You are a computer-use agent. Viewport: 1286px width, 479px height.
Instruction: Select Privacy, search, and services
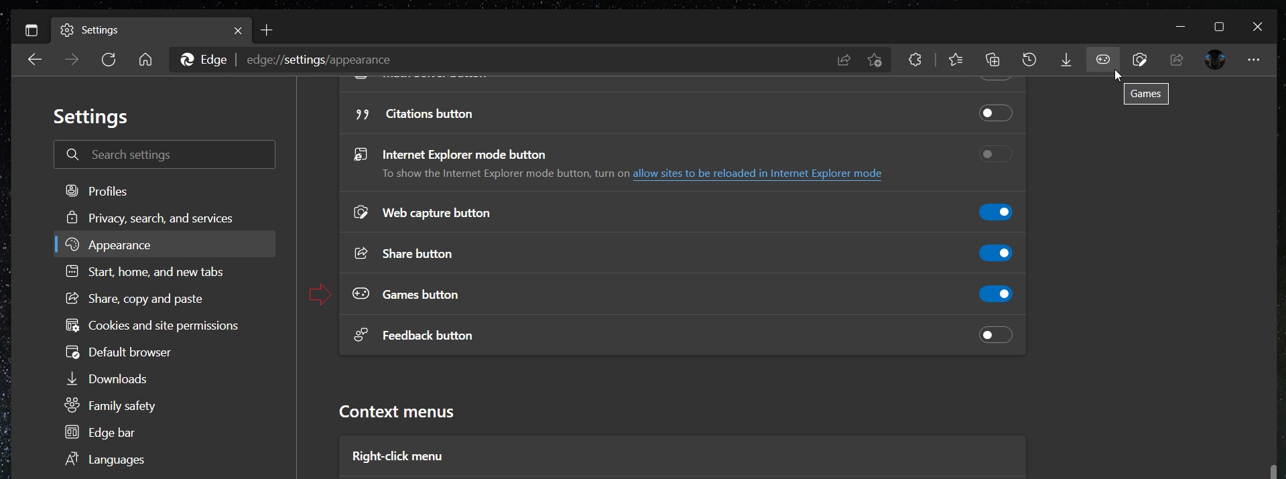coord(160,218)
